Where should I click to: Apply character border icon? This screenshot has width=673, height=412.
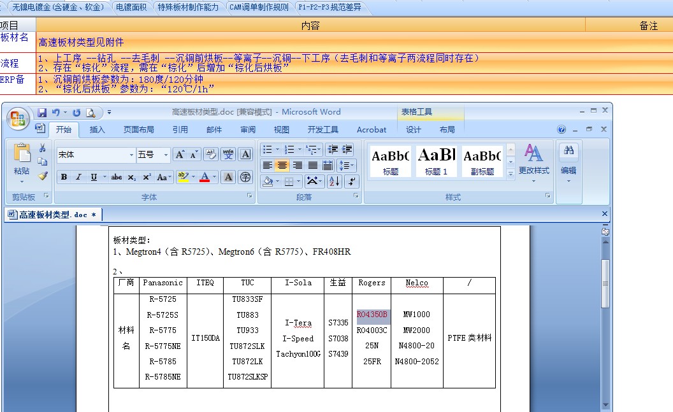pos(245,154)
